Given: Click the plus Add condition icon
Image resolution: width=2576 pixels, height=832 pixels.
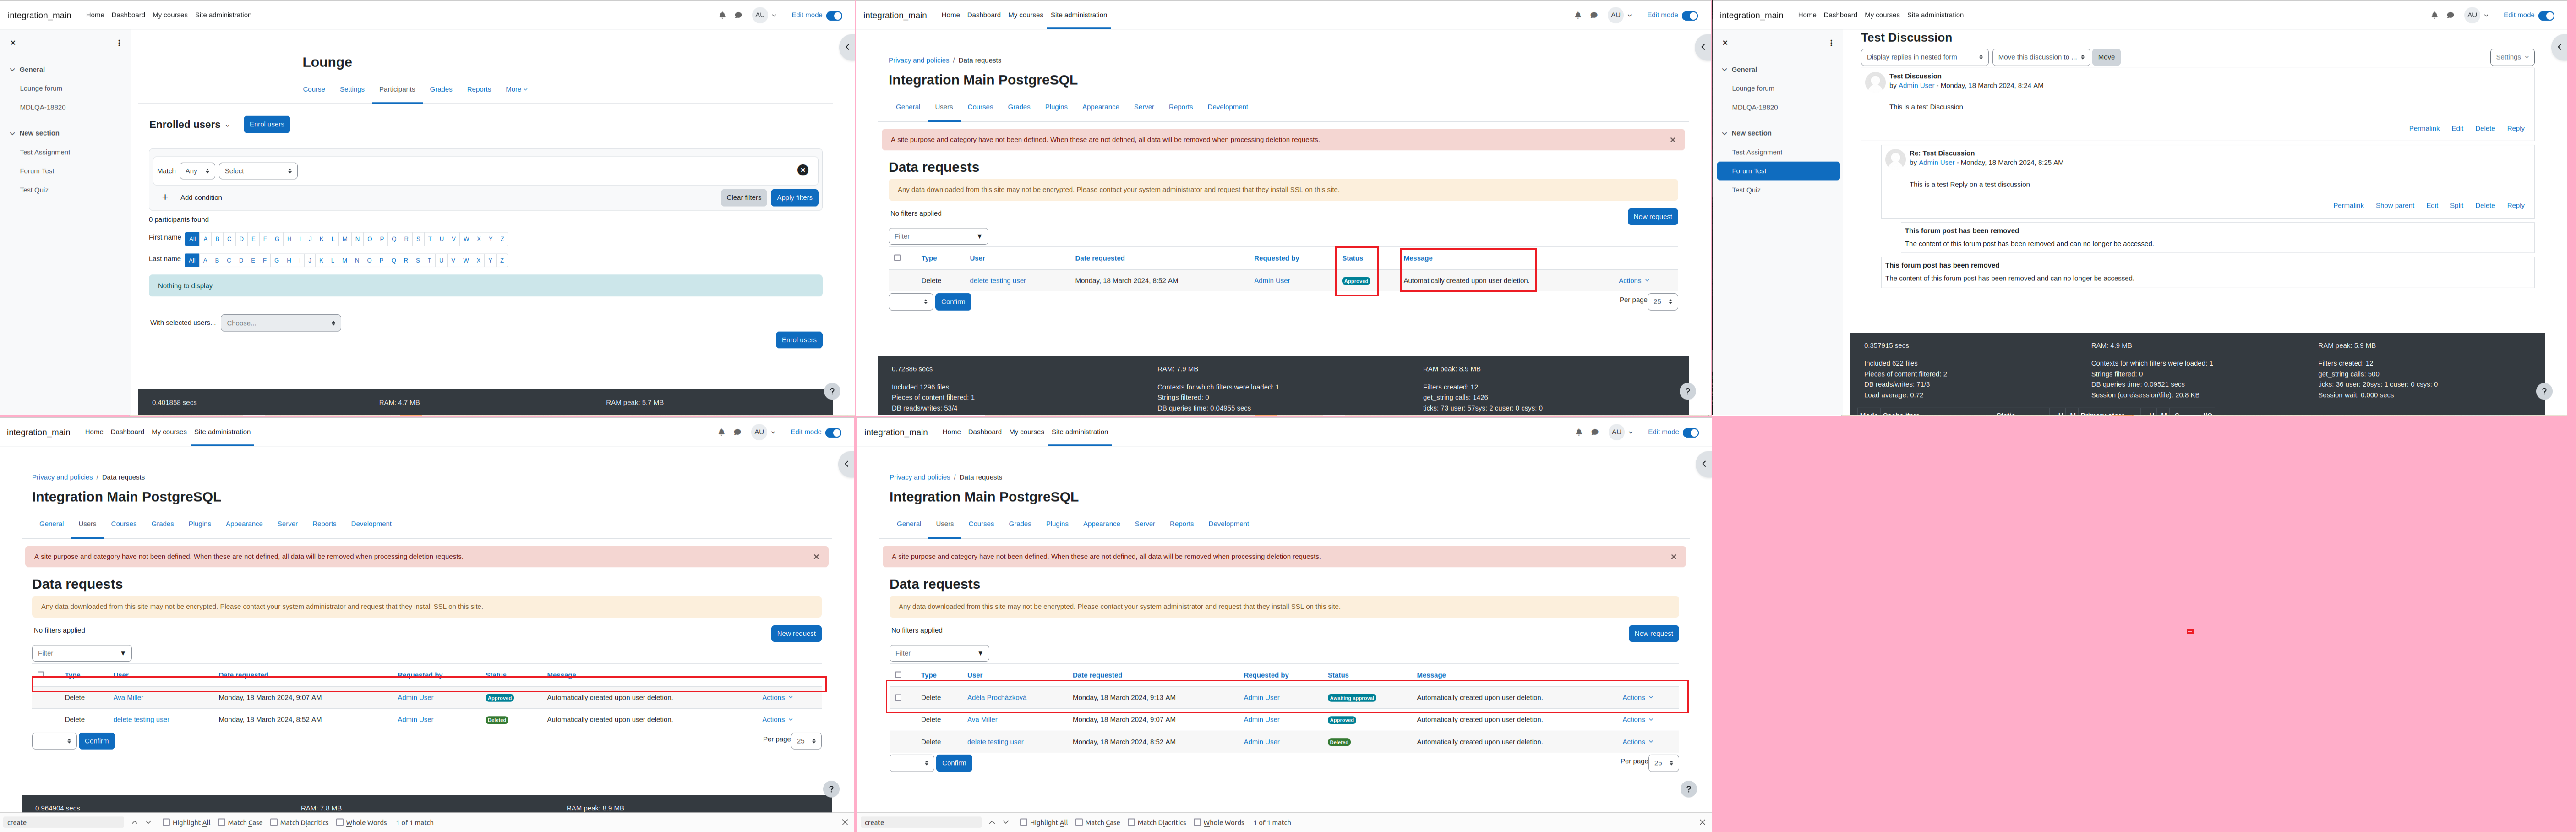Looking at the screenshot, I should point(165,198).
